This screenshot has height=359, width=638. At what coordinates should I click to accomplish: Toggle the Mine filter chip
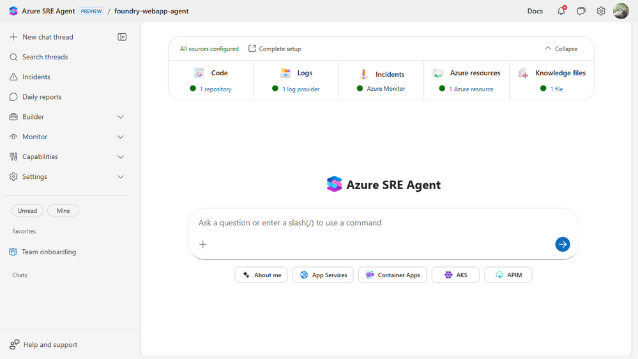(63, 211)
